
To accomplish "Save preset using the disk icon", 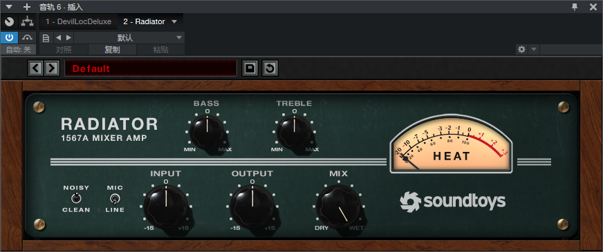I will pos(250,68).
